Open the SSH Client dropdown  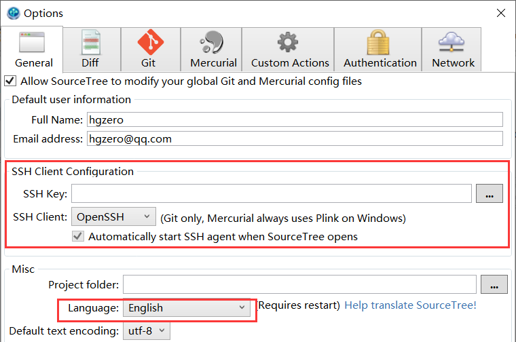(113, 216)
